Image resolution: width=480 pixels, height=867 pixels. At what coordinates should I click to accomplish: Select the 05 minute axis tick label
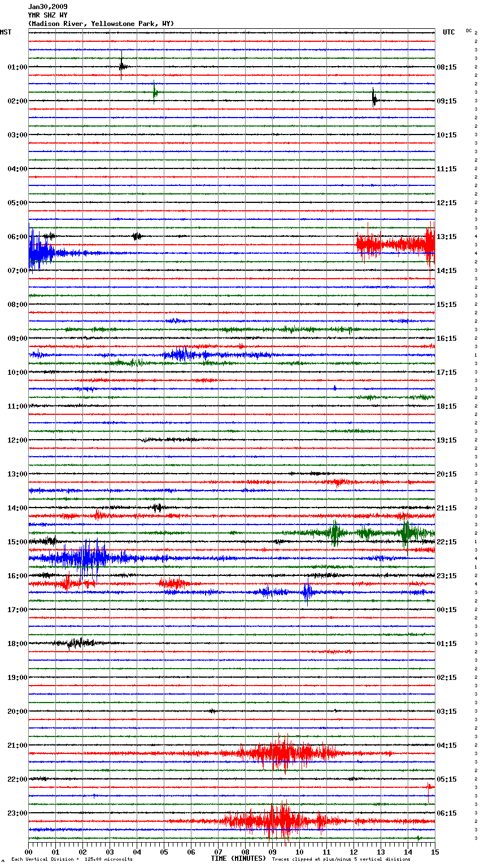(x=164, y=852)
